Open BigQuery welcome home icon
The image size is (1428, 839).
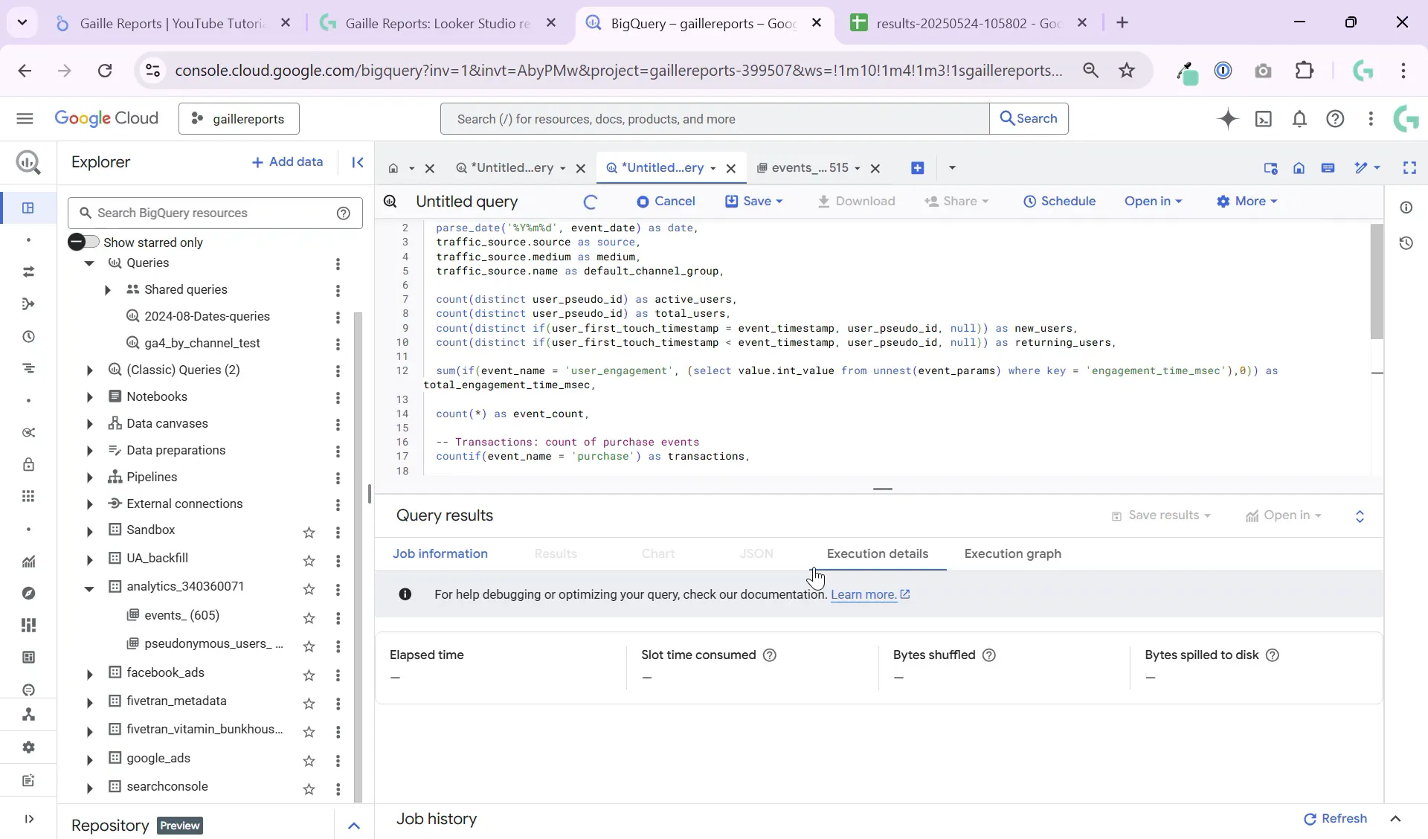coord(1299,168)
